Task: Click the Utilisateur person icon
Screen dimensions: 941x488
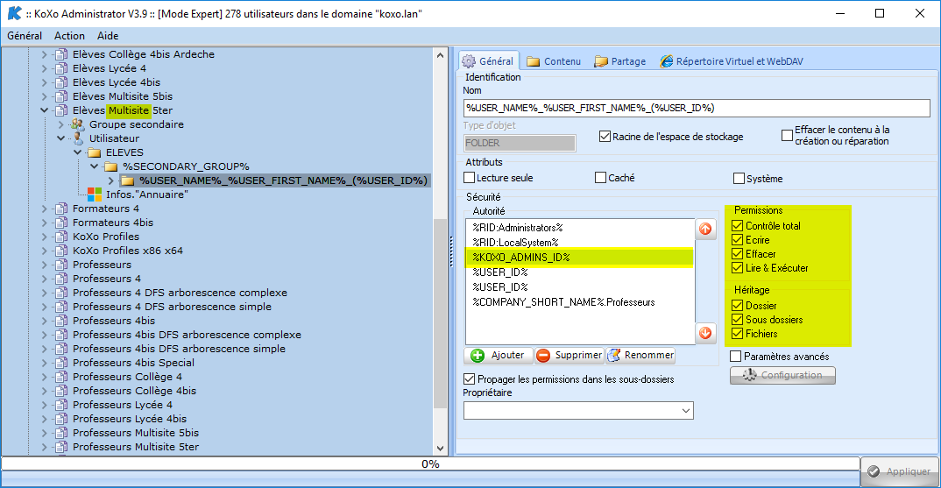Action: (77, 138)
